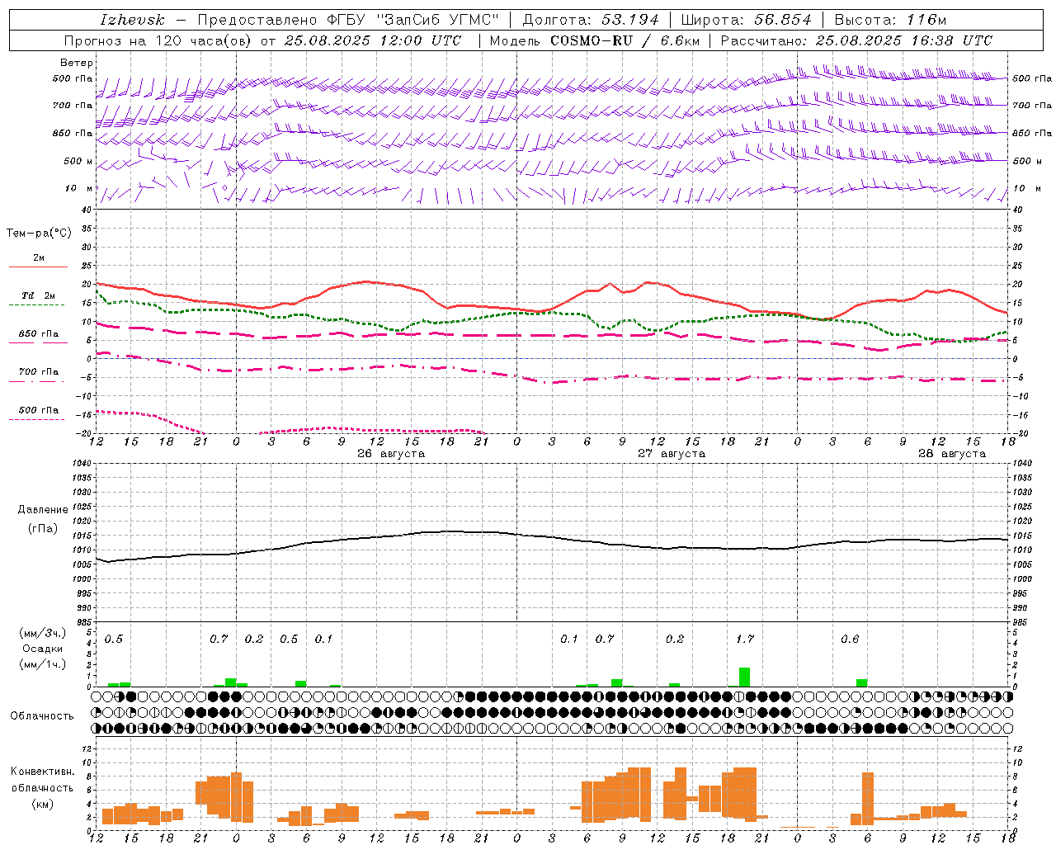The height and width of the screenshot is (845, 1056).
Task: Click the 28 августа date label
Action: click(x=952, y=454)
